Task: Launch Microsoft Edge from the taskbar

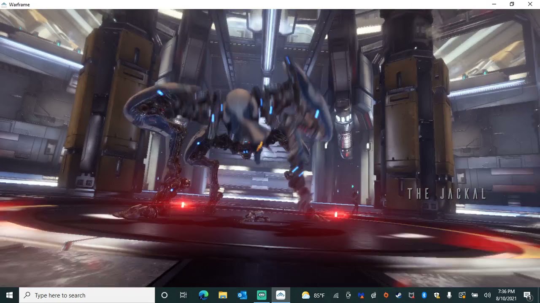Action: pos(203,295)
